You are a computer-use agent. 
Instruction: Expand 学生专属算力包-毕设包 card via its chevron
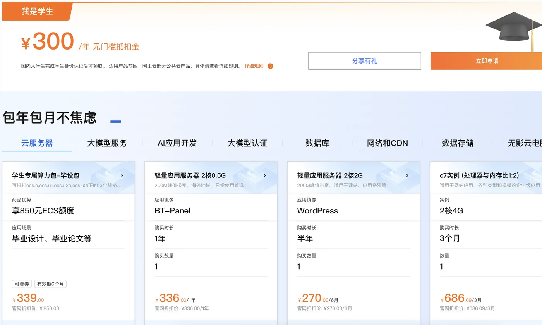[x=122, y=175]
